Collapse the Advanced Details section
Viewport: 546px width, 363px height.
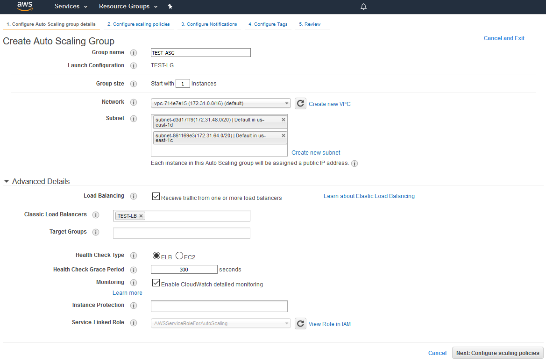click(7, 181)
